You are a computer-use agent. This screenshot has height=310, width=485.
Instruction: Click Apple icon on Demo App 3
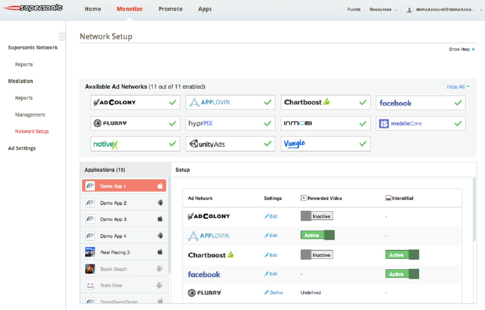[x=160, y=219]
